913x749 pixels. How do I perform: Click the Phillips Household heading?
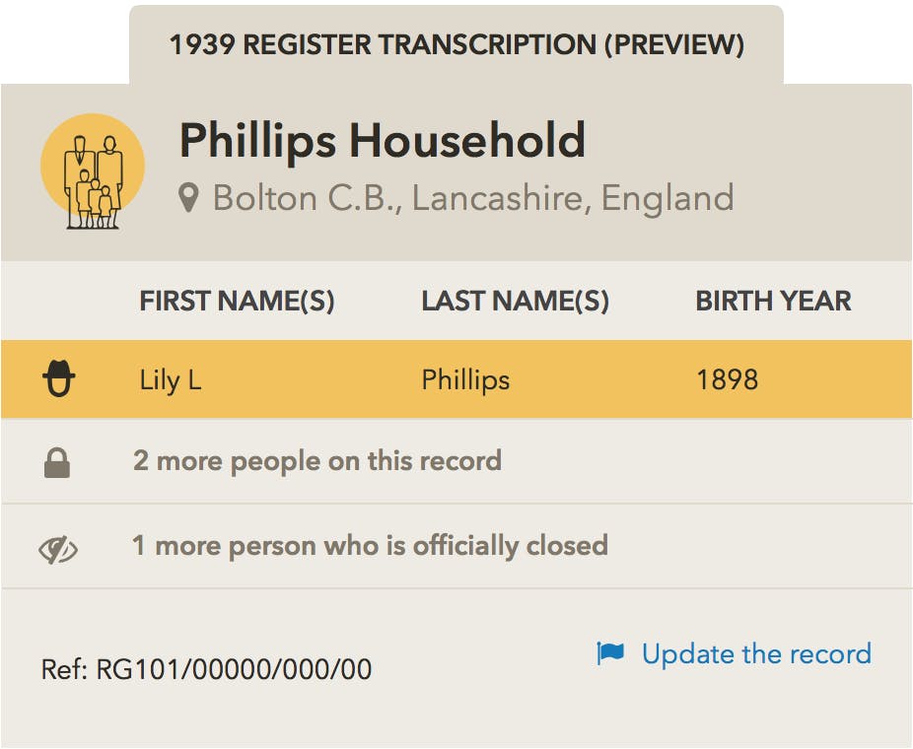pos(383,140)
